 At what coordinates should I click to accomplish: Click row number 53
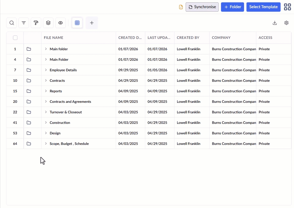coord(15,133)
